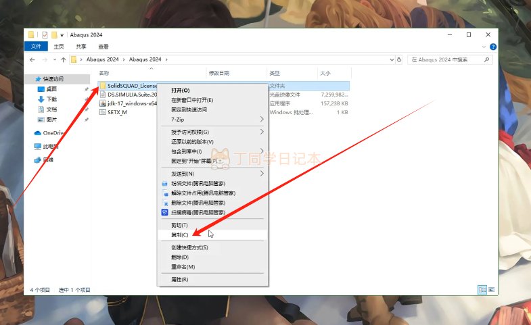The width and height of the screenshot is (531, 325).
Task: Expand 发送到(N) submenu
Action: (x=212, y=174)
